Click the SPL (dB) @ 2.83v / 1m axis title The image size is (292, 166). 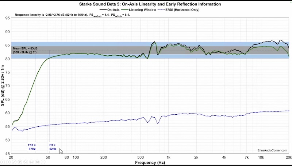(x=3, y=86)
